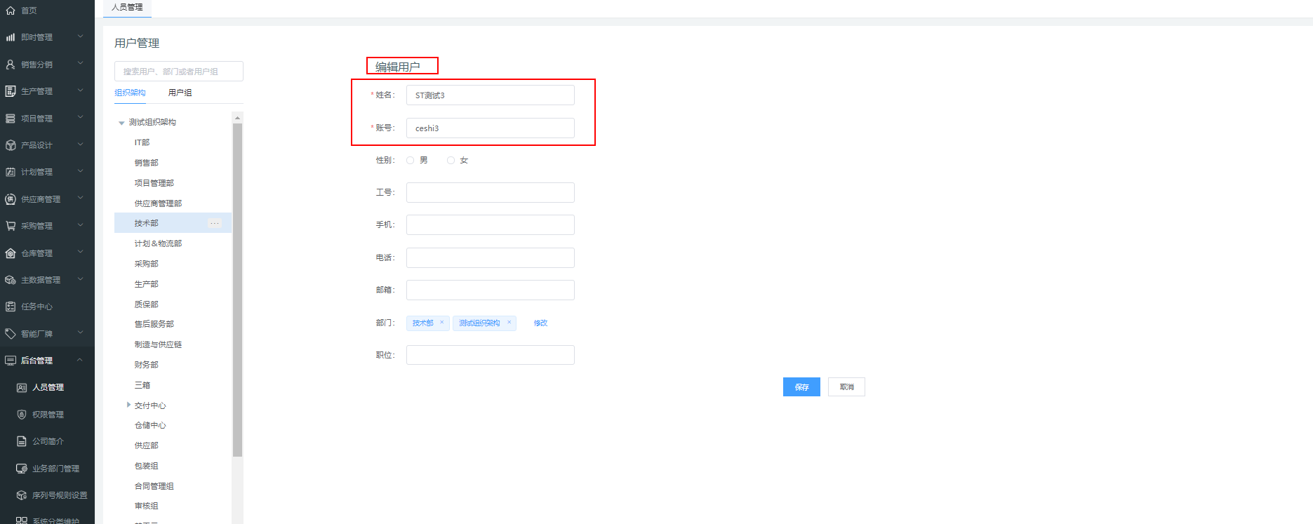This screenshot has width=1313, height=524.
Task: Click the 手机 input field
Action: click(490, 225)
